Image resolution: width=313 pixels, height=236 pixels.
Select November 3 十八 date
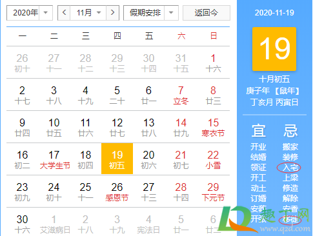point(54,95)
